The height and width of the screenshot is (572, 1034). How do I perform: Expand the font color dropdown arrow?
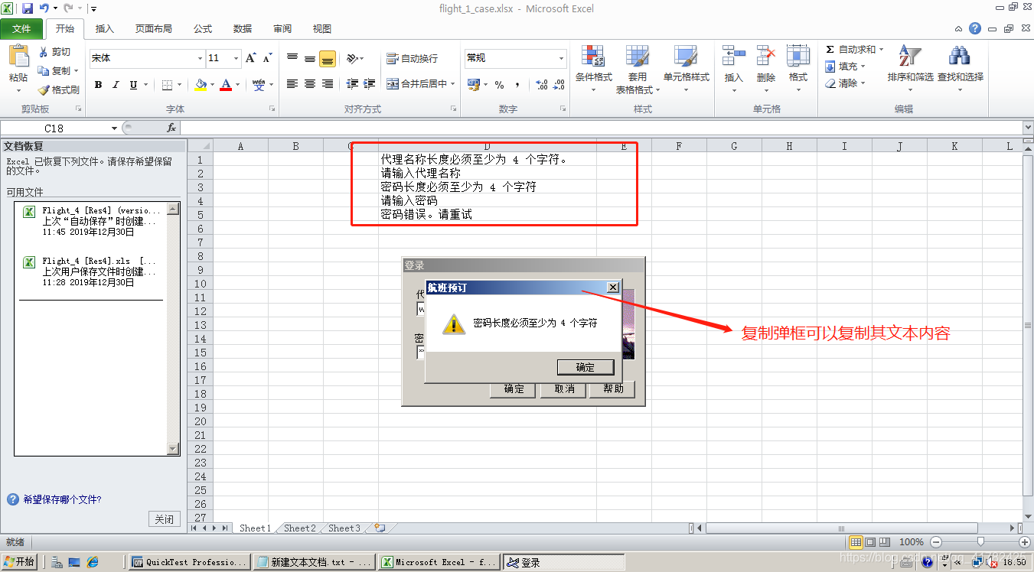[x=237, y=85]
